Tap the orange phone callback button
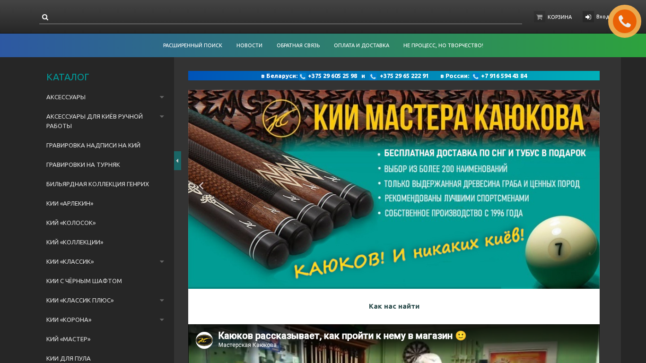Screen dimensions: 646x363 (x=625, y=21)
